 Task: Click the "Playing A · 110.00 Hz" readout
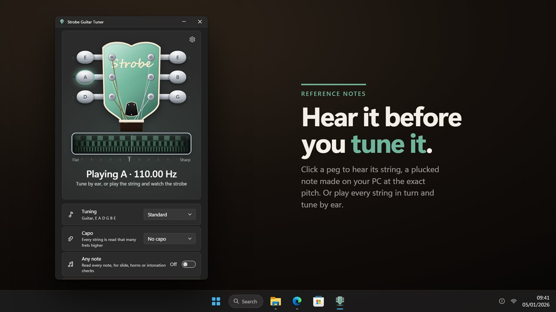click(x=132, y=174)
